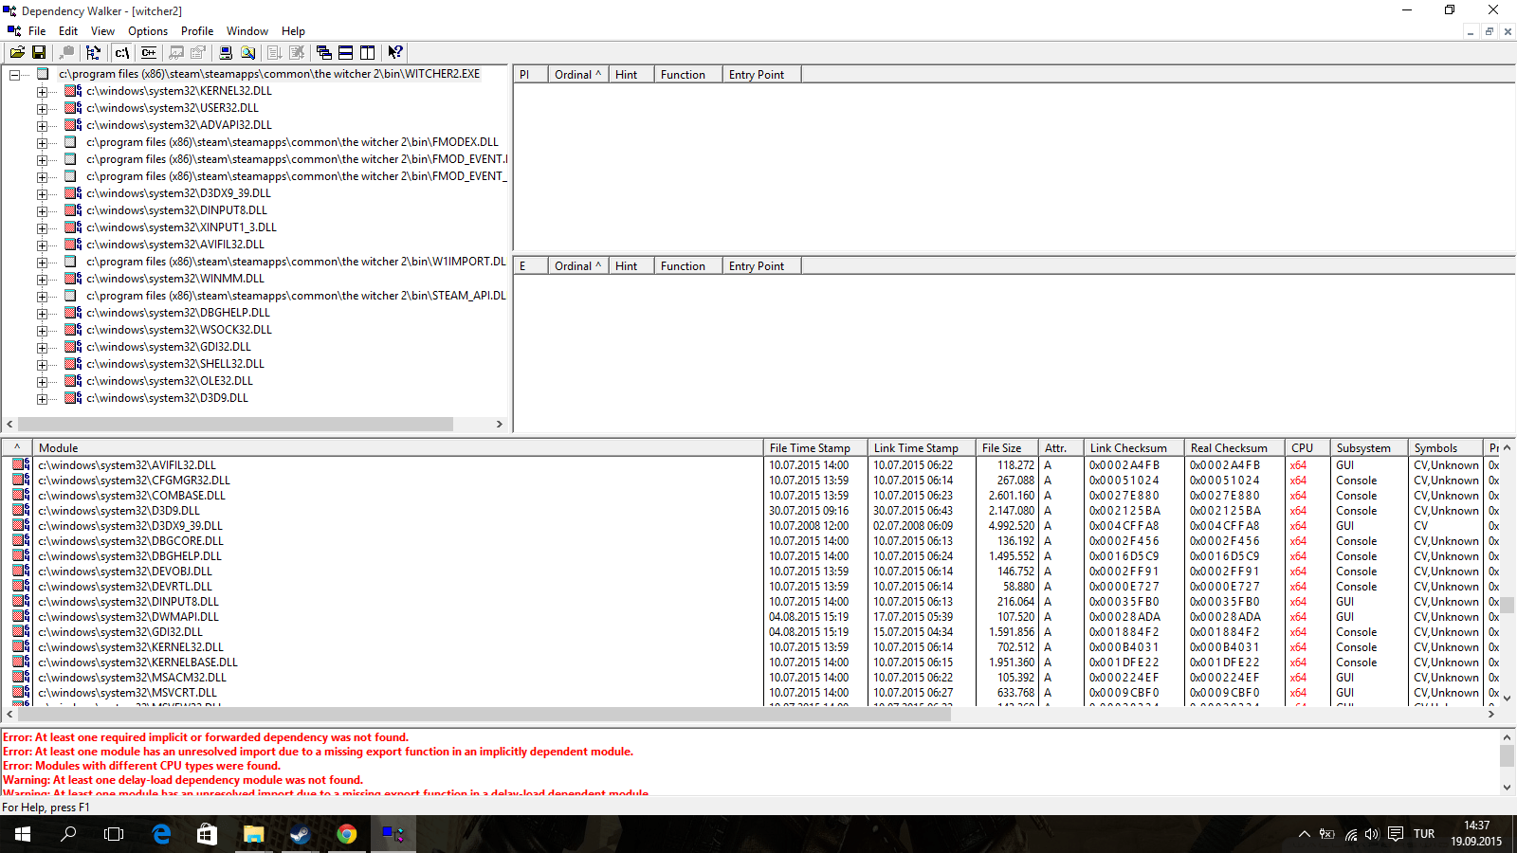Viewport: 1517px width, 853px height.
Task: Expand the SHELL32.DLL tree node
Action: (42, 365)
